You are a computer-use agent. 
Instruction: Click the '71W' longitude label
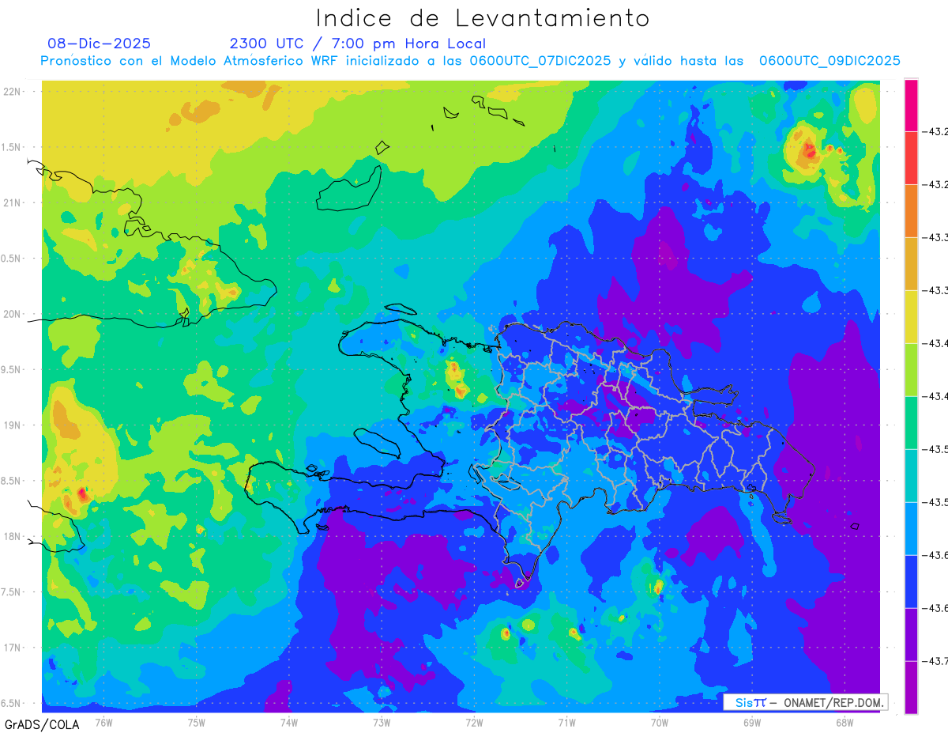coord(566,722)
